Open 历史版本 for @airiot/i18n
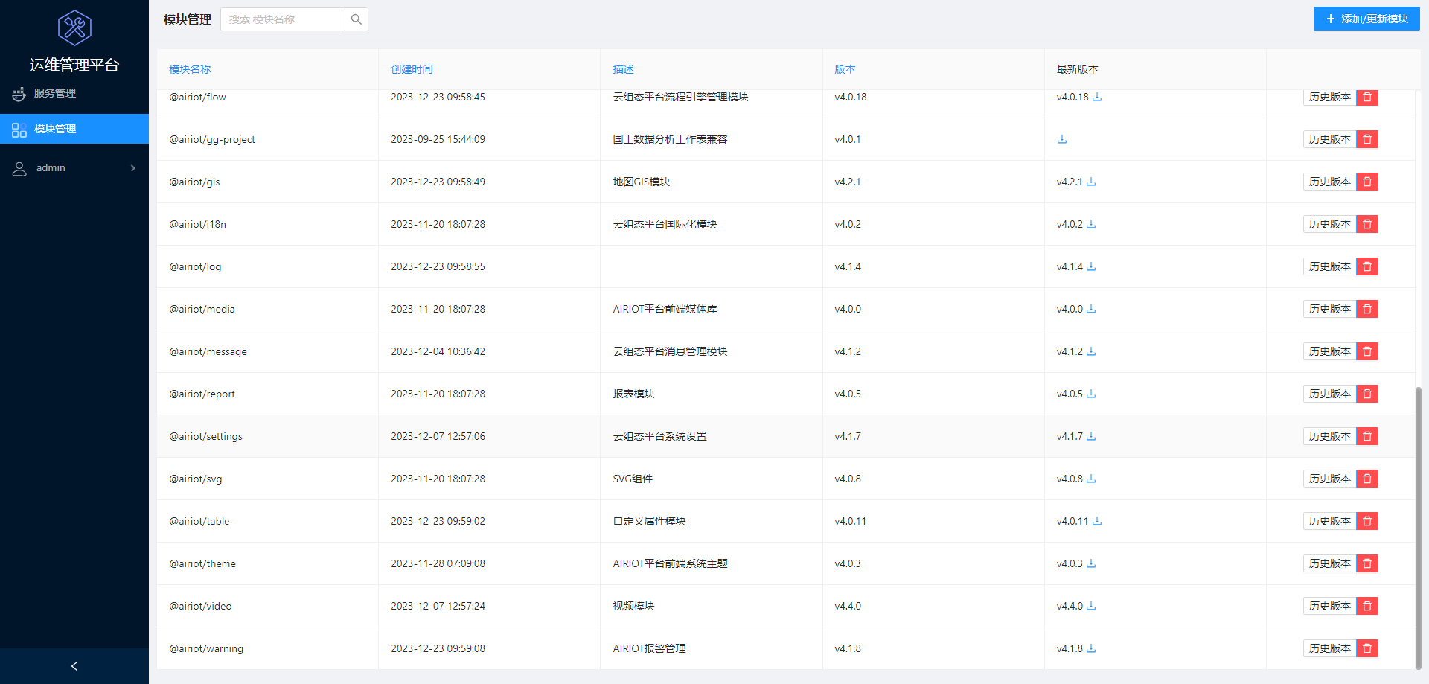 [1329, 224]
